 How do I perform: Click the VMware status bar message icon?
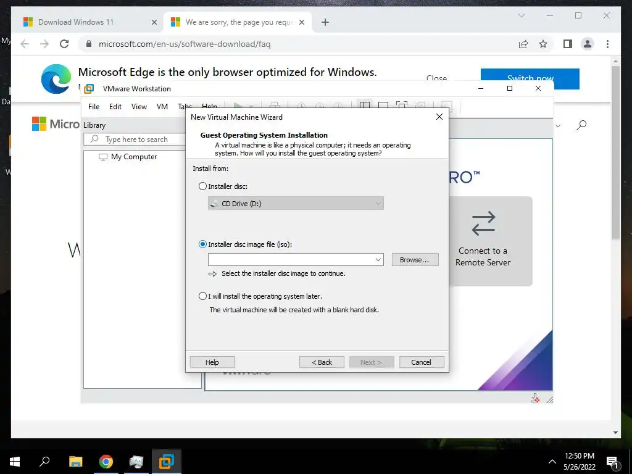(x=535, y=399)
